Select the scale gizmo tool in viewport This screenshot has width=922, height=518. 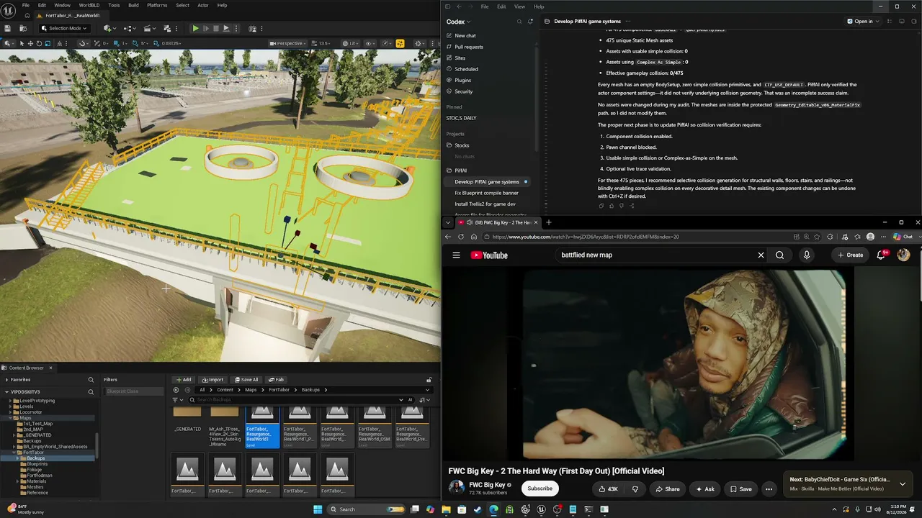click(48, 43)
